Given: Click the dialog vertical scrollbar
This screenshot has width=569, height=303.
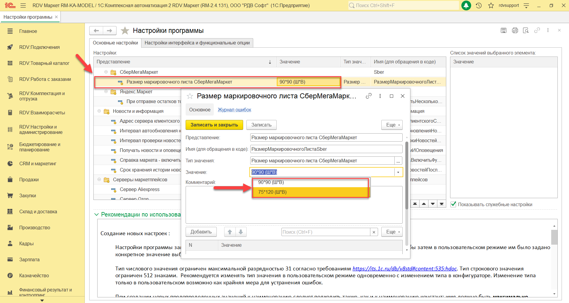Looking at the screenshot, I should (407, 178).
